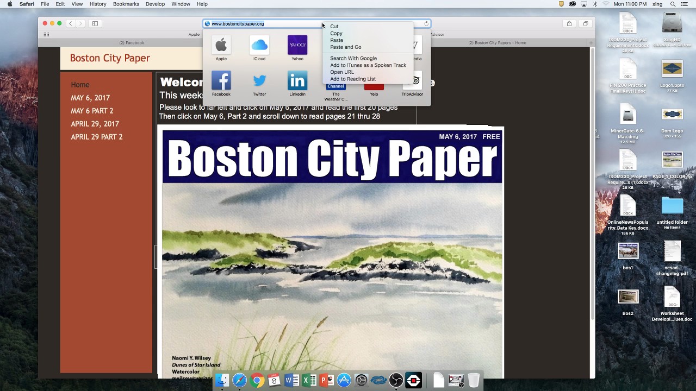Screen dimensions: 696x391
Task: Switch to the (2) Facebook tab
Action: coord(132,42)
